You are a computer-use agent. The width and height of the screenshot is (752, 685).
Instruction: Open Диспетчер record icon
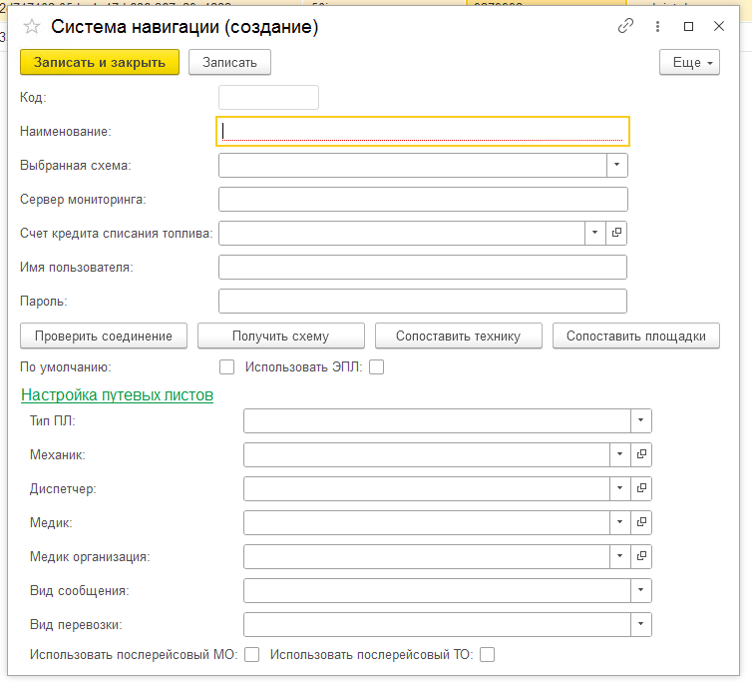click(x=641, y=488)
